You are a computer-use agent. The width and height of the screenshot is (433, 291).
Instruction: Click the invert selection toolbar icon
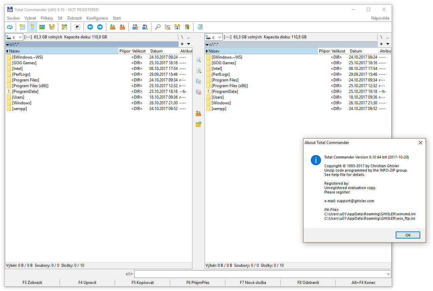pyautogui.click(x=77, y=27)
